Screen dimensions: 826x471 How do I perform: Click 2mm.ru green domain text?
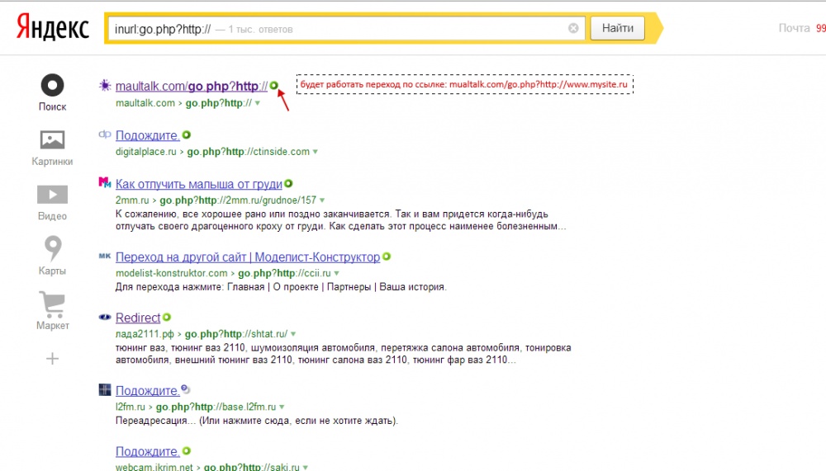click(x=132, y=200)
